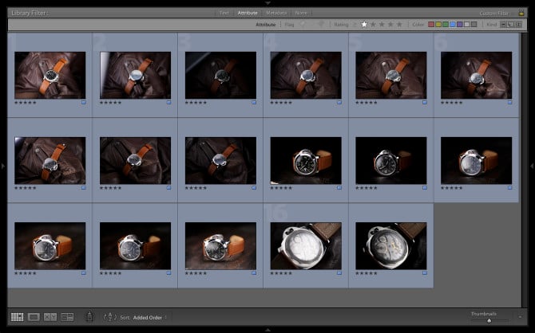535x333 pixels.
Task: Select thumbnail 1 of watch on jacket
Action: click(x=50, y=75)
